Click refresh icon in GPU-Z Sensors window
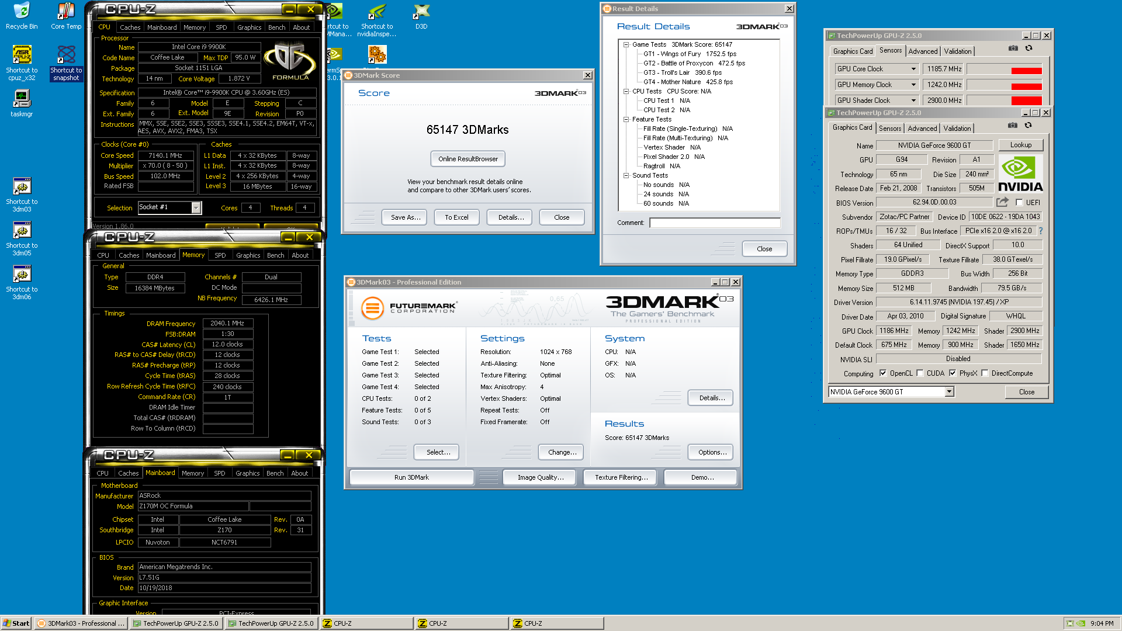1122x631 pixels. [x=1028, y=48]
